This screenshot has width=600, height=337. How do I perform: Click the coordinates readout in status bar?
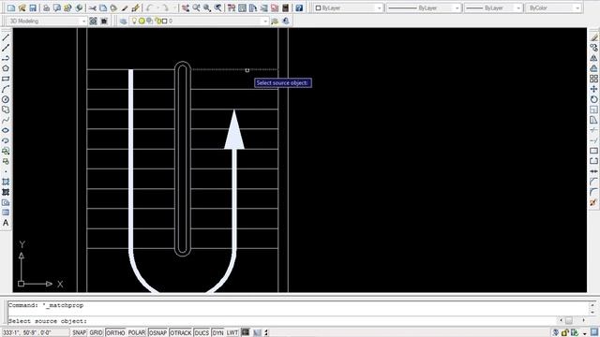coord(35,333)
